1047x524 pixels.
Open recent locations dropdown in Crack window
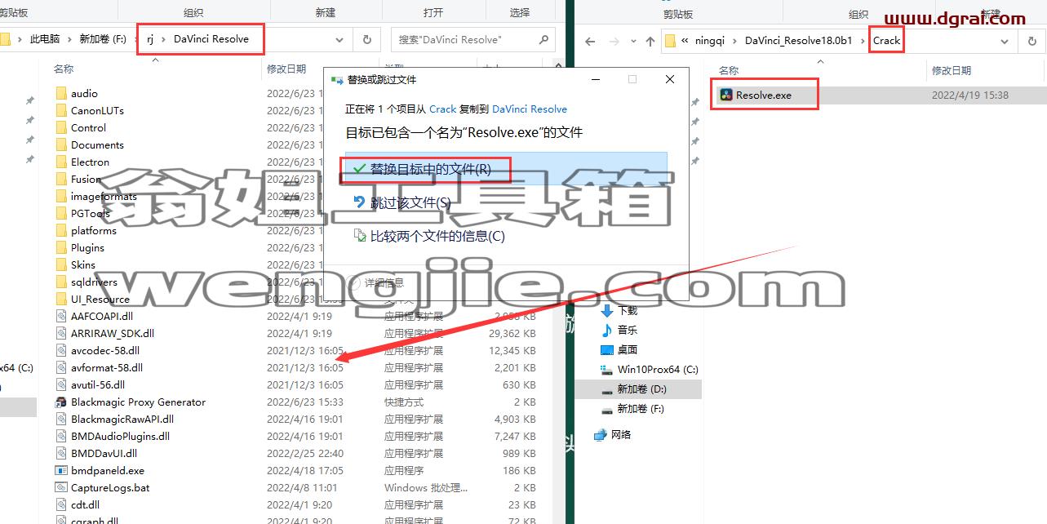633,41
